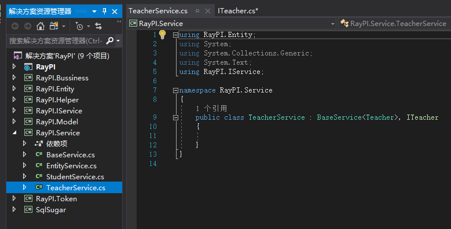
Task: Expand StudentService.cs file node
Action: [x=24, y=176]
